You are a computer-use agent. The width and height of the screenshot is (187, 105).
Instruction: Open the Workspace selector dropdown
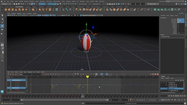pyautogui.click(x=175, y=1)
